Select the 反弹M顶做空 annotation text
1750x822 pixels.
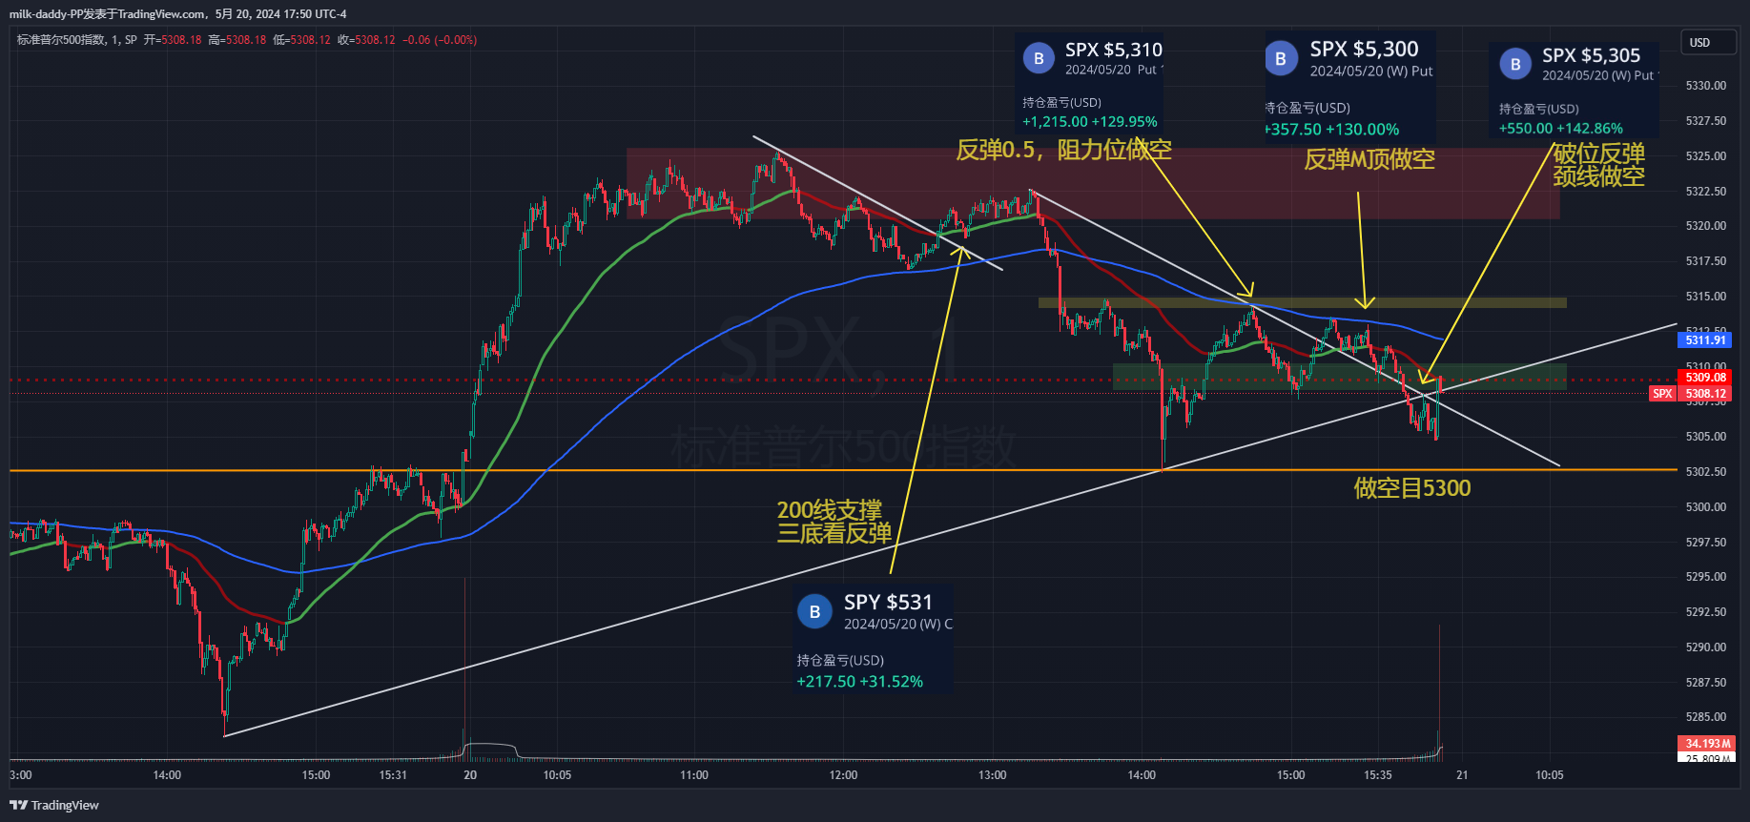(1369, 160)
